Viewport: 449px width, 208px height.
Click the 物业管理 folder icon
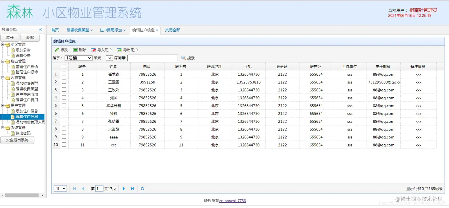(7, 61)
